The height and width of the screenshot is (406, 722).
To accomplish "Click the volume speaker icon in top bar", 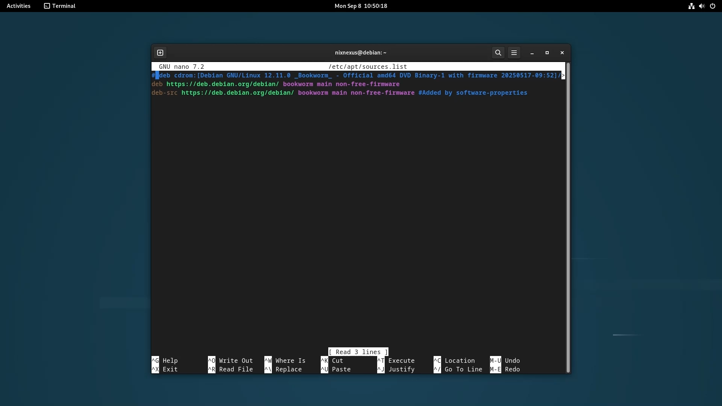I will 702,6.
